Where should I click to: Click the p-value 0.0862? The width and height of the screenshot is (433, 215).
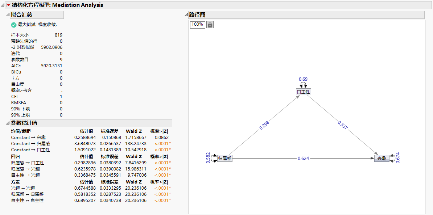(162, 137)
